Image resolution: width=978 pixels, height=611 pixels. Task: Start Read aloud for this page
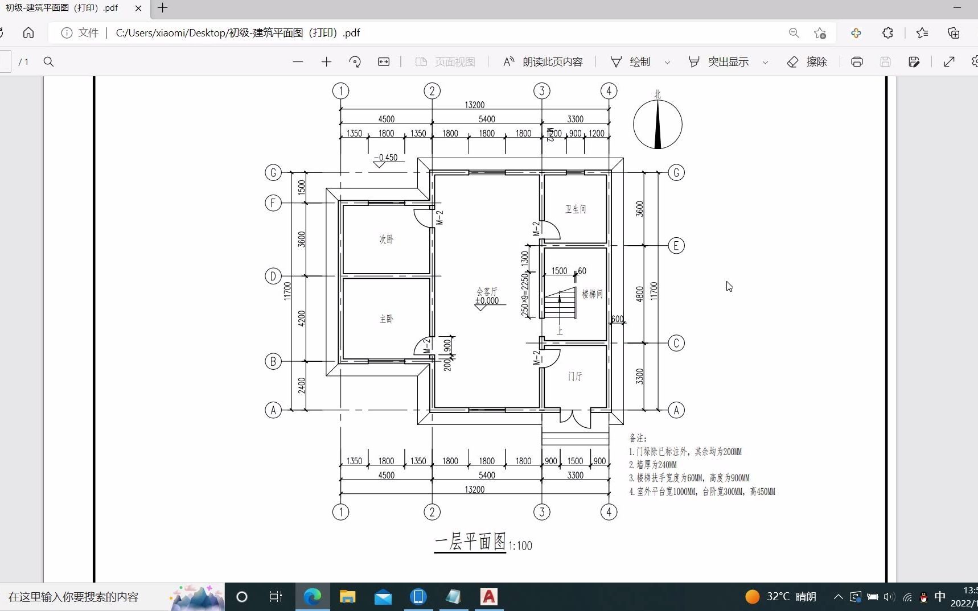coord(543,61)
